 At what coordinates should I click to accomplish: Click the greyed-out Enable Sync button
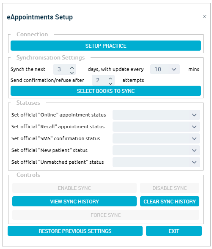(x=74, y=188)
